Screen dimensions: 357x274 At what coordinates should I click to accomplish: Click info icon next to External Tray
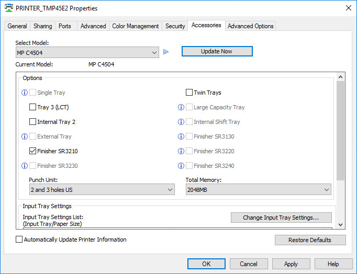(24, 136)
